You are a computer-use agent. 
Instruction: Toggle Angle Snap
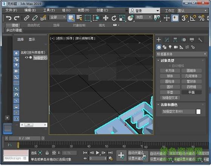coord(193,18)
